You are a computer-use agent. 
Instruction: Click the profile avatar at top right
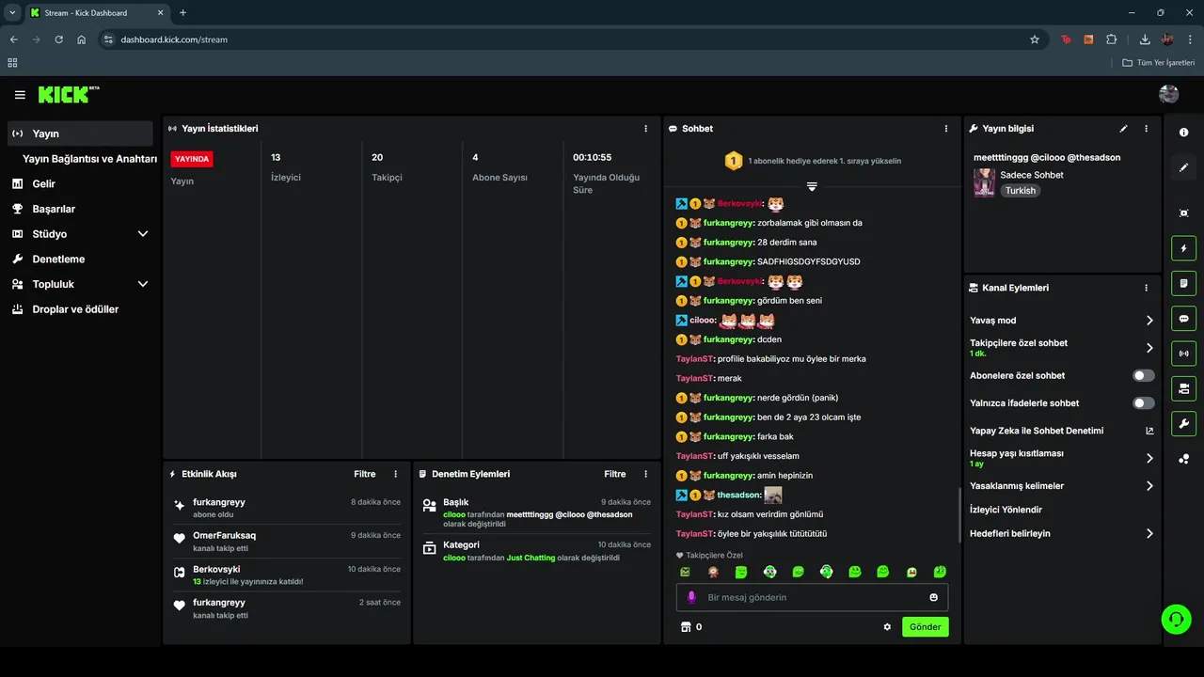click(x=1169, y=94)
